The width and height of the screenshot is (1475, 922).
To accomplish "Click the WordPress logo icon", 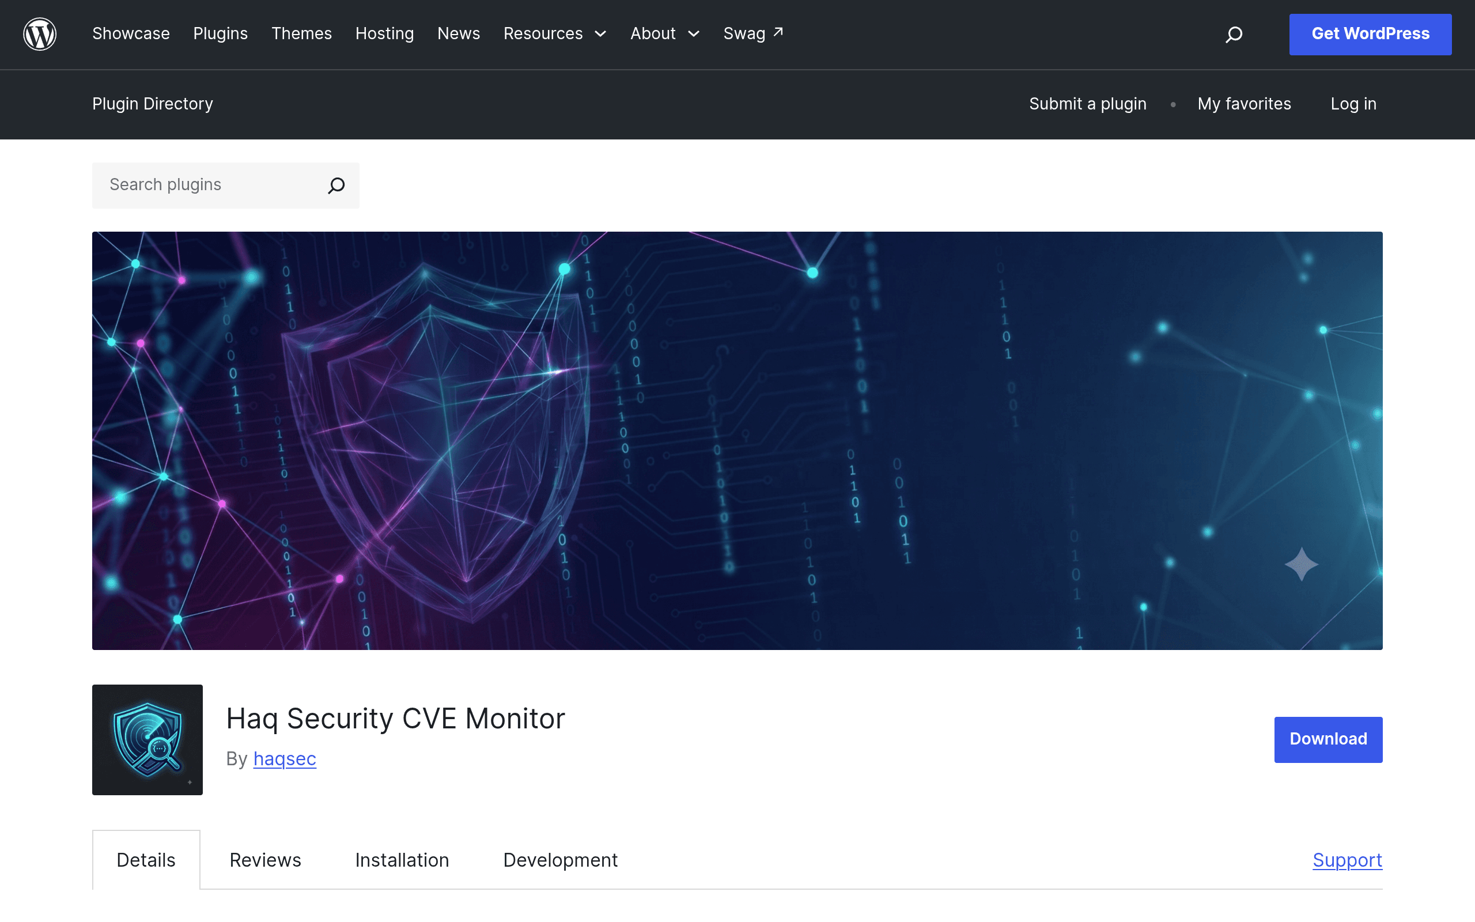I will pos(40,34).
